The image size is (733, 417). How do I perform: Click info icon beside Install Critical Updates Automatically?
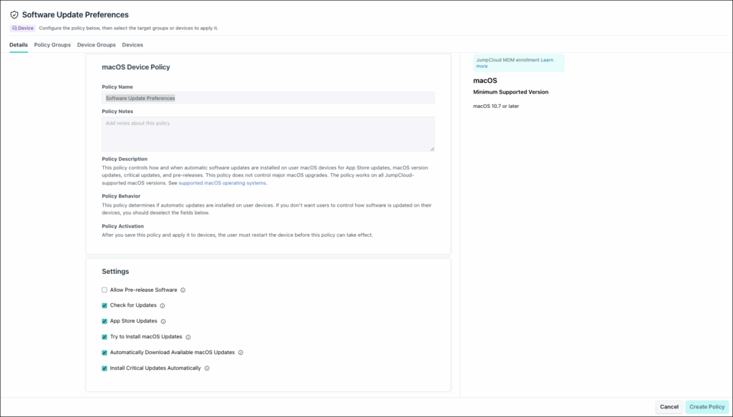(207, 368)
